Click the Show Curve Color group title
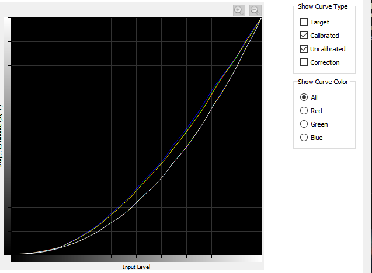The image size is (372, 273). click(323, 82)
